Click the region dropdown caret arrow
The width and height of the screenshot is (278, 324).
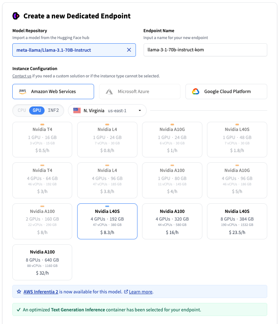140,111
